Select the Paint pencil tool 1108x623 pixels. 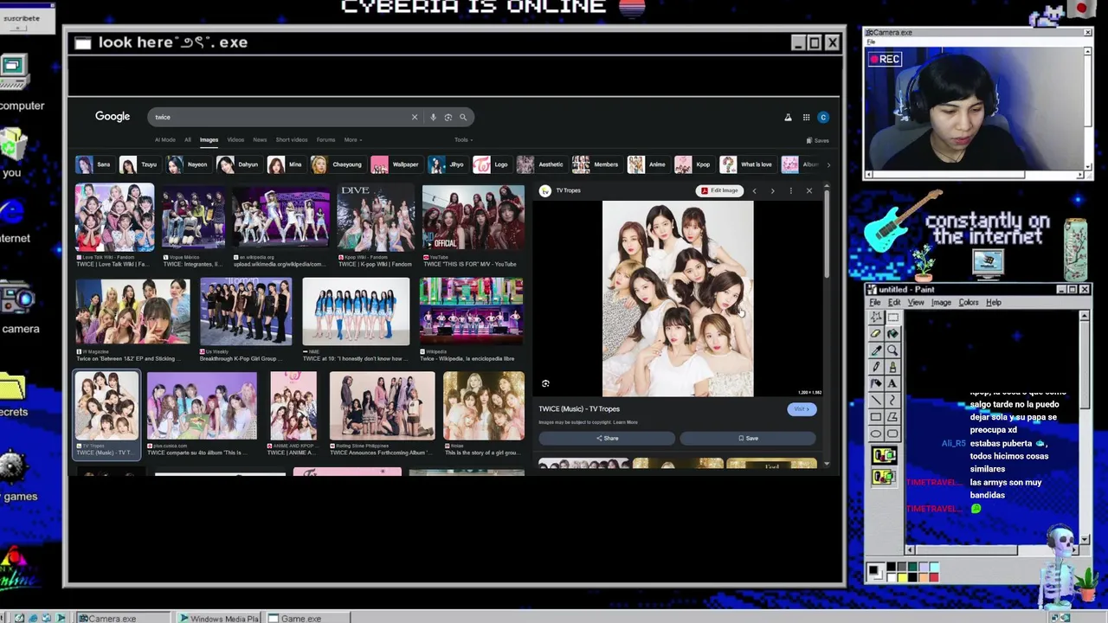876,367
